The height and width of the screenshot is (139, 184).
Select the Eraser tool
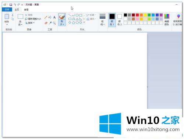pos(46,23)
